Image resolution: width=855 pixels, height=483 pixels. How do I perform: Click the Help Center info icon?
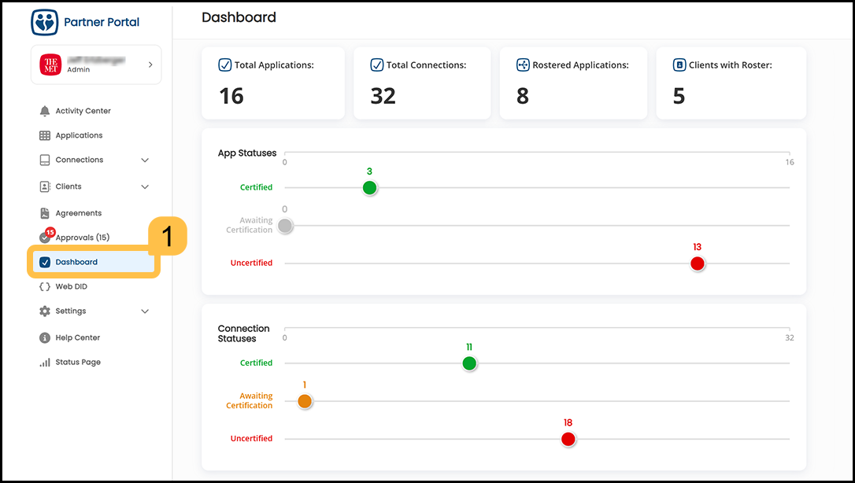[45, 337]
